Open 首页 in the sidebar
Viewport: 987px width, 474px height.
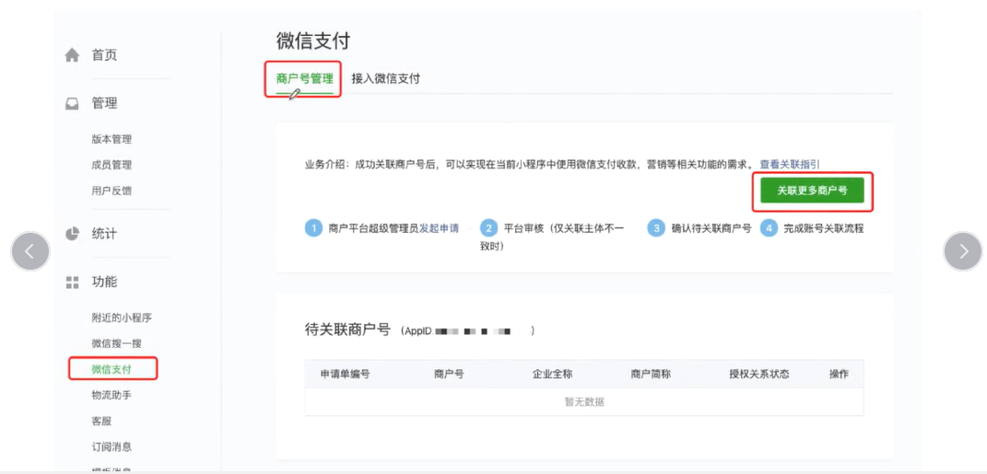pyautogui.click(x=104, y=55)
